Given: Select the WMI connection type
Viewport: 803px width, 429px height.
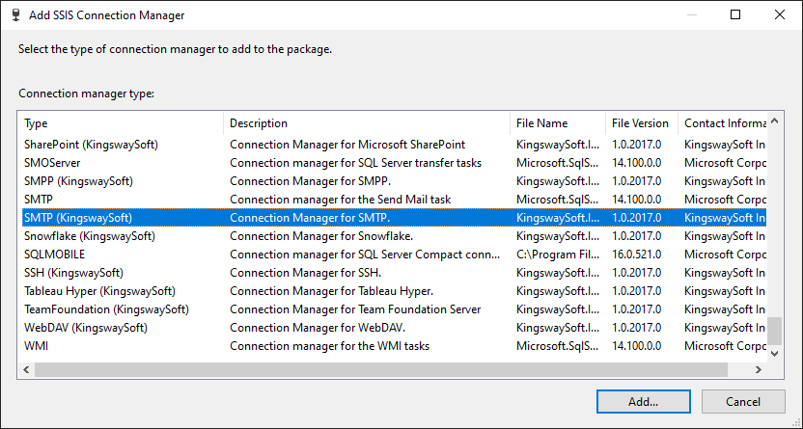Looking at the screenshot, I should [x=394, y=346].
